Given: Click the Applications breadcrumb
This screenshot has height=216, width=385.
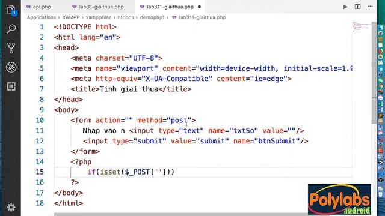Looking at the screenshot, I should [42, 17].
